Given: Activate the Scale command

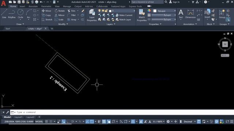Looking at the screenshot, I should [x=59, y=19].
